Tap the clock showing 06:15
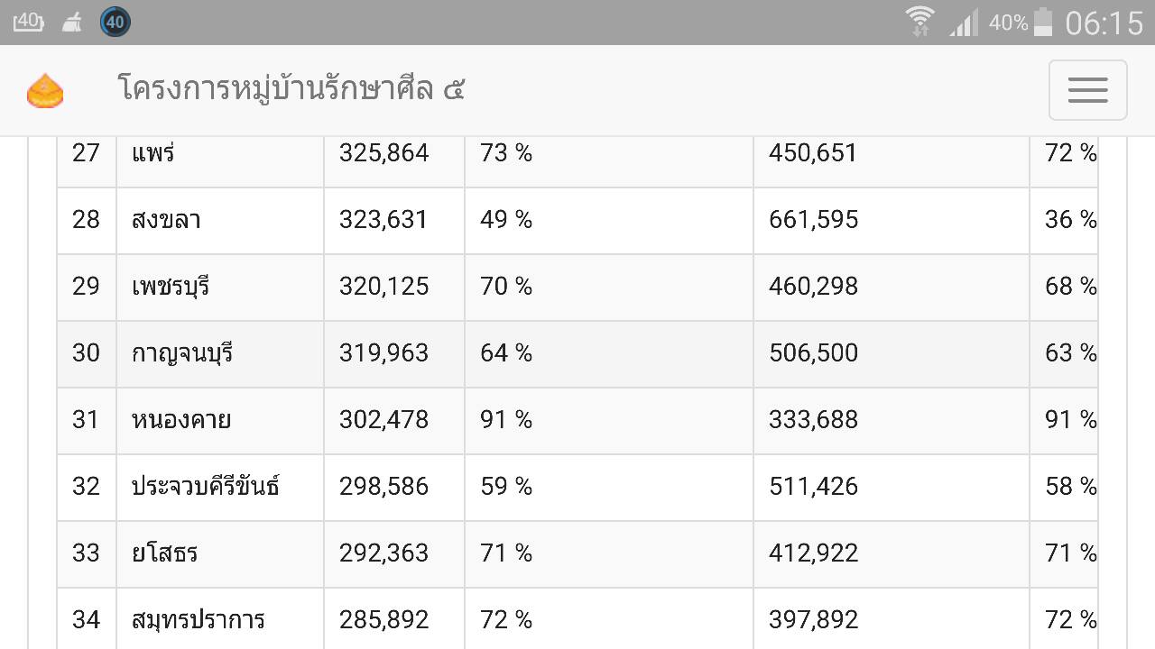1155x649 pixels. (1104, 23)
